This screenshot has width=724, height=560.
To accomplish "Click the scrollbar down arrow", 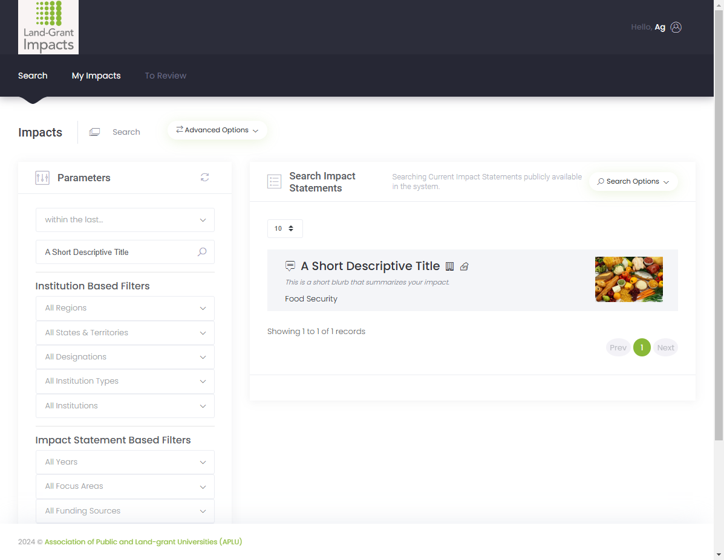I will 719,555.
